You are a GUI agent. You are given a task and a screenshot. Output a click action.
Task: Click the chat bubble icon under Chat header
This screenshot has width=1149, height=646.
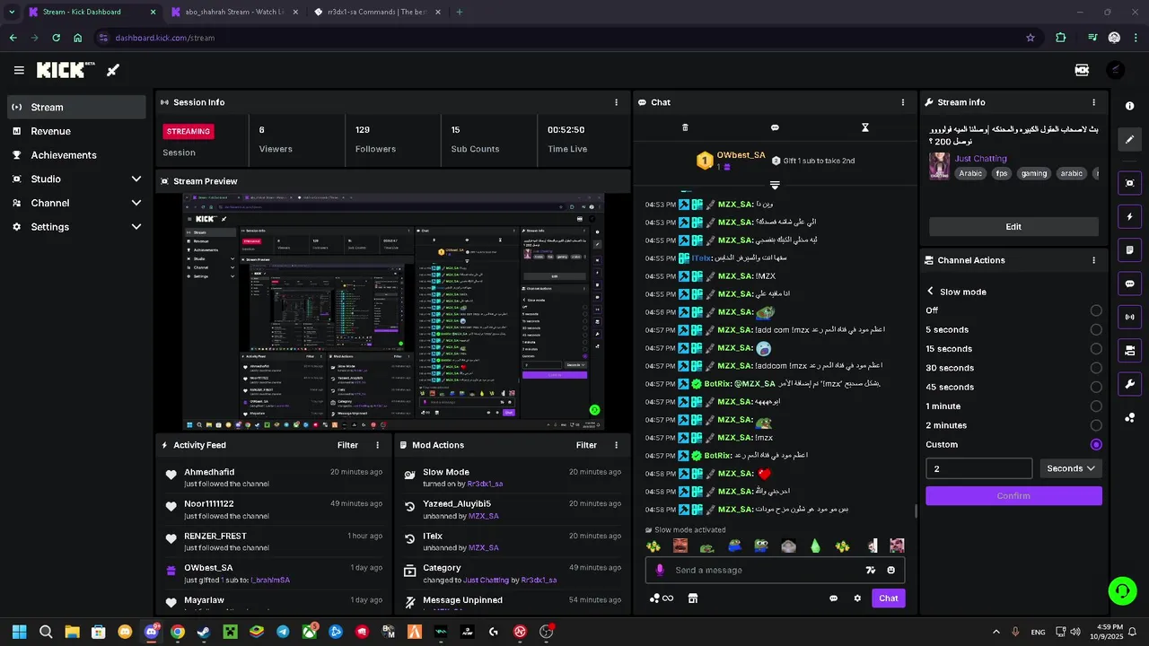[x=775, y=127]
